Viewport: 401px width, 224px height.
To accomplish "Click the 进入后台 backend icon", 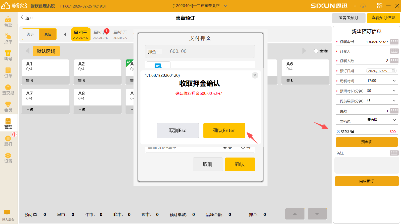I will coord(8,215).
